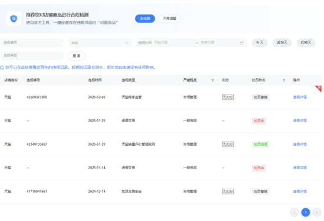Screen dimensions: 324x221
Task: Select the 今天 quick filter
Action: pyautogui.click(x=260, y=43)
